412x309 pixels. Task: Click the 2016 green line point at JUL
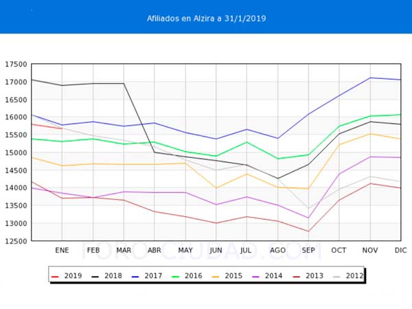pyautogui.click(x=247, y=142)
